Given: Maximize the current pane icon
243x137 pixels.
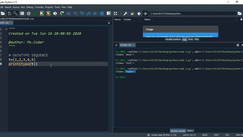Looking at the screenshot, I should pos(109,13).
